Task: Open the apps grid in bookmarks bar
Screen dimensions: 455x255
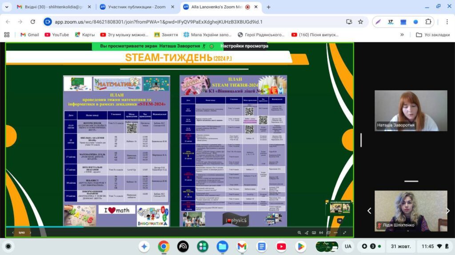Action: (7, 35)
